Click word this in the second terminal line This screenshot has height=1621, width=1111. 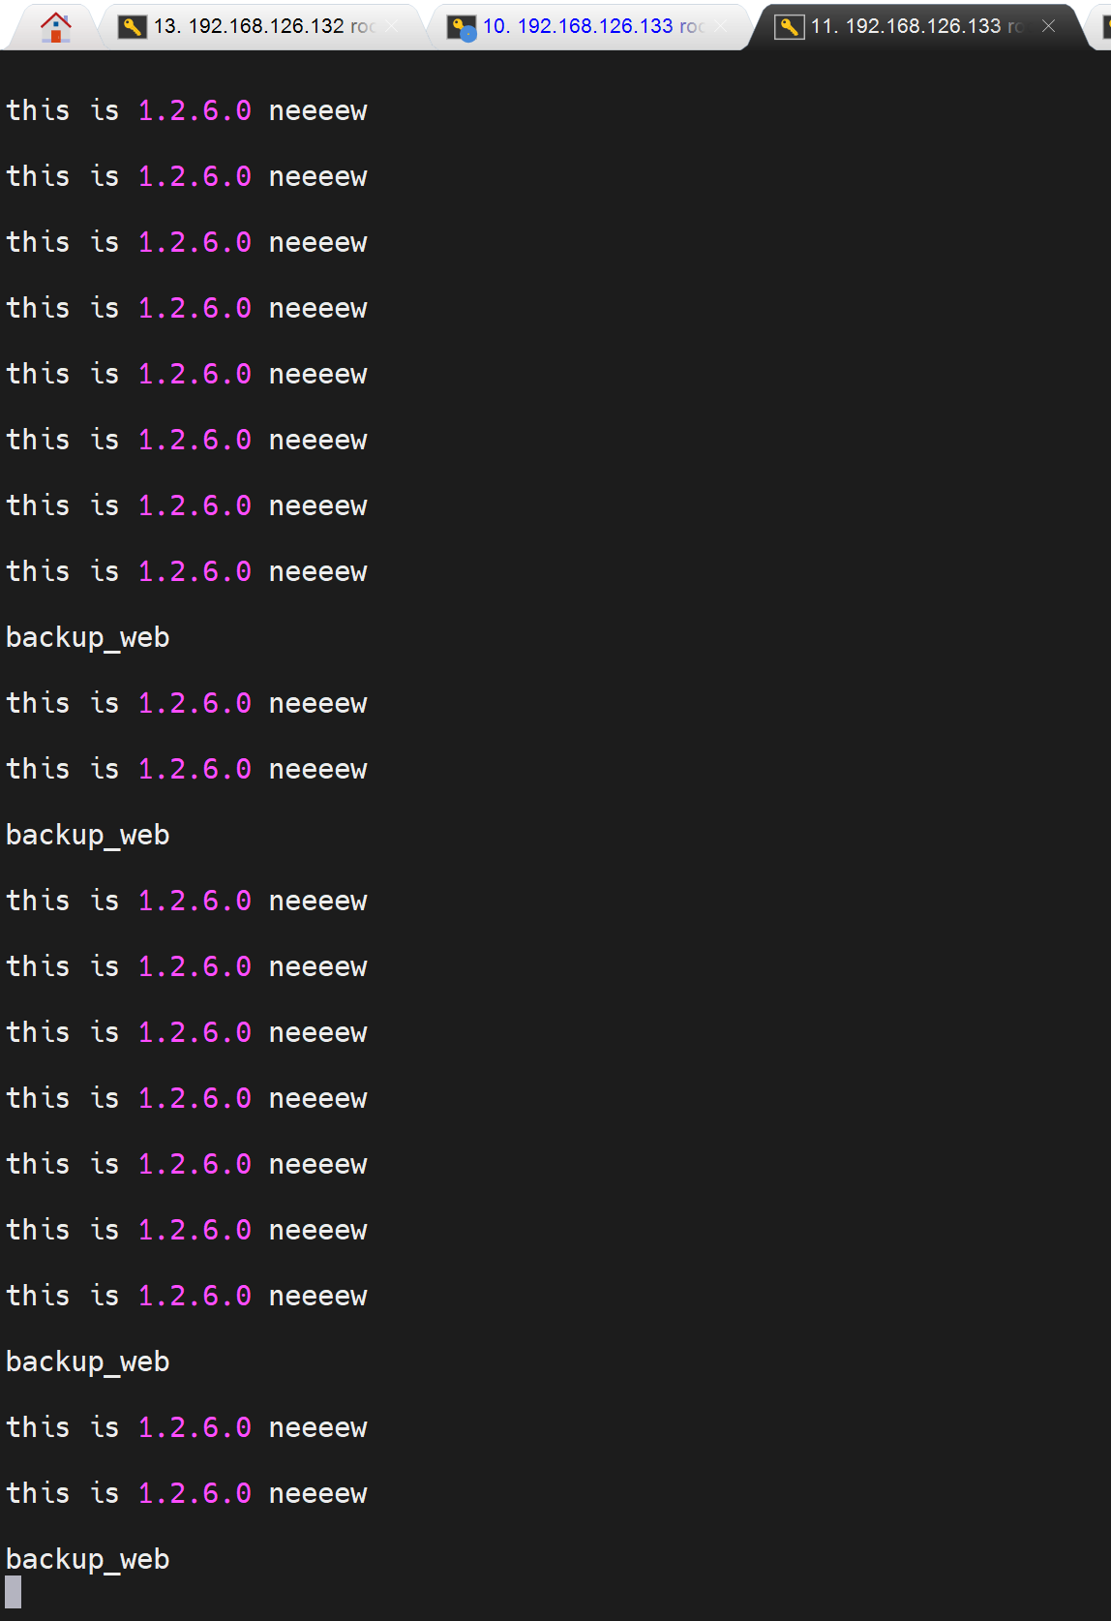coord(38,176)
